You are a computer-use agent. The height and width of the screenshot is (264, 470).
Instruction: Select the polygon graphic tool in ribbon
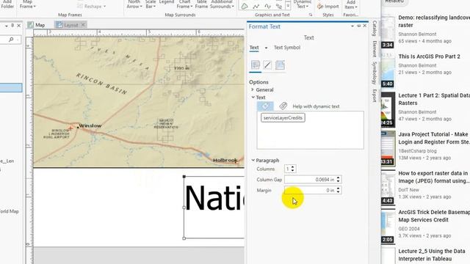[x=245, y=6]
